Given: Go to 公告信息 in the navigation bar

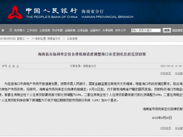Looking at the screenshot, I should pos(45,30).
